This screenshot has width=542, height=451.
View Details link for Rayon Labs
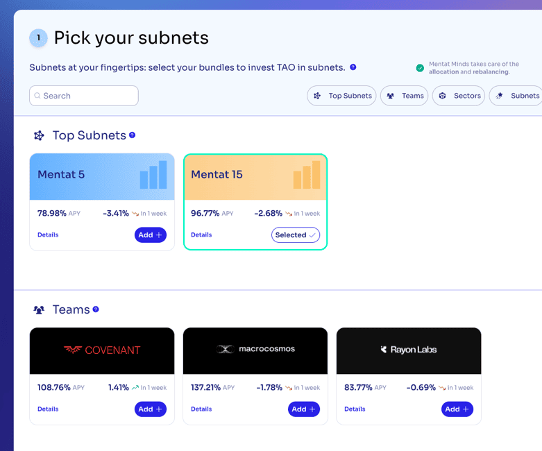point(355,409)
